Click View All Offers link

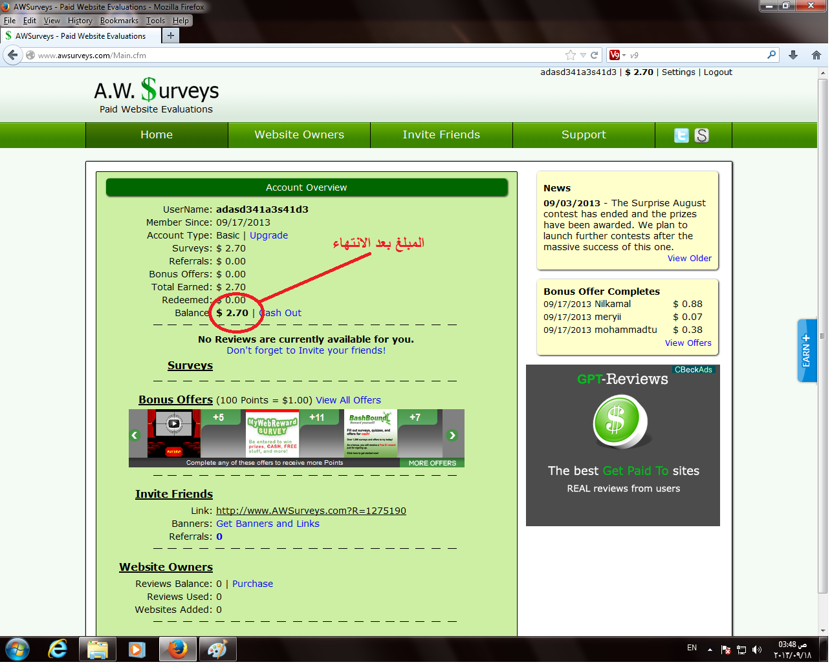[348, 400]
